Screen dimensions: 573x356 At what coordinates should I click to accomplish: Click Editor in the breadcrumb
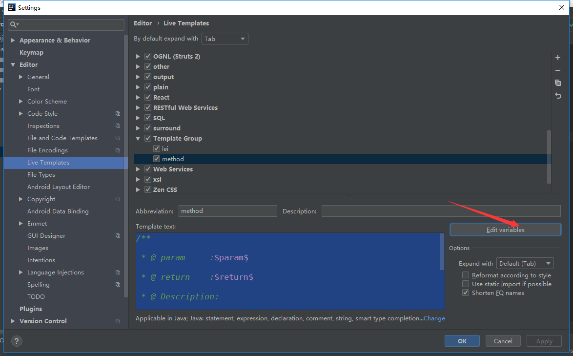(143, 23)
